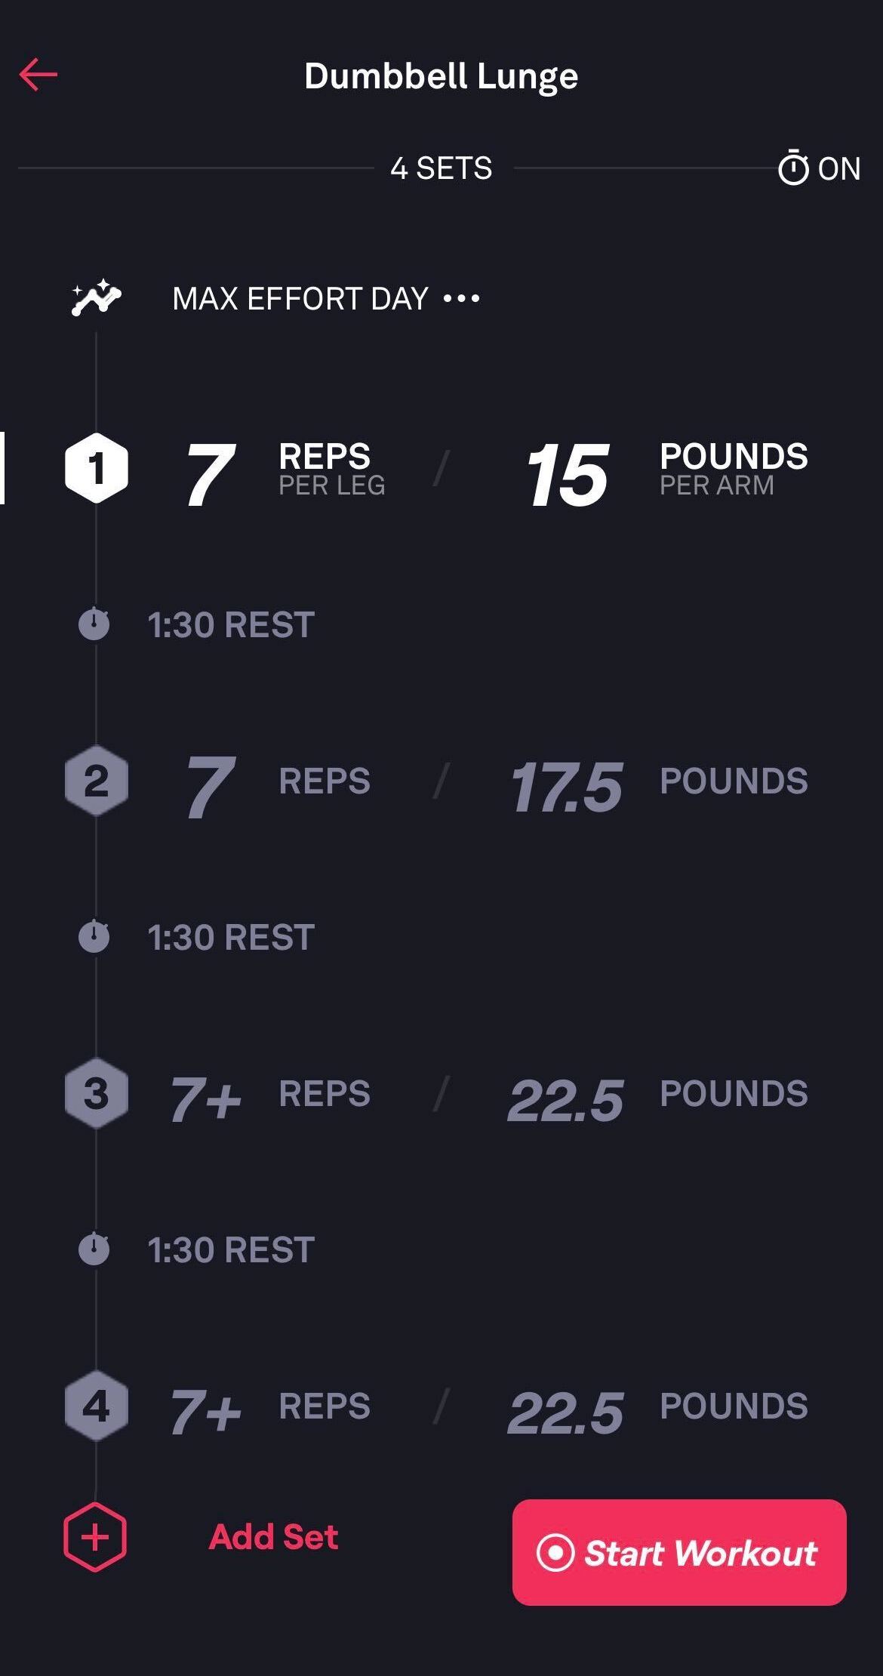The width and height of the screenshot is (883, 1676).
Task: Tap the Max Effort Day trend icon
Action: [96, 297]
